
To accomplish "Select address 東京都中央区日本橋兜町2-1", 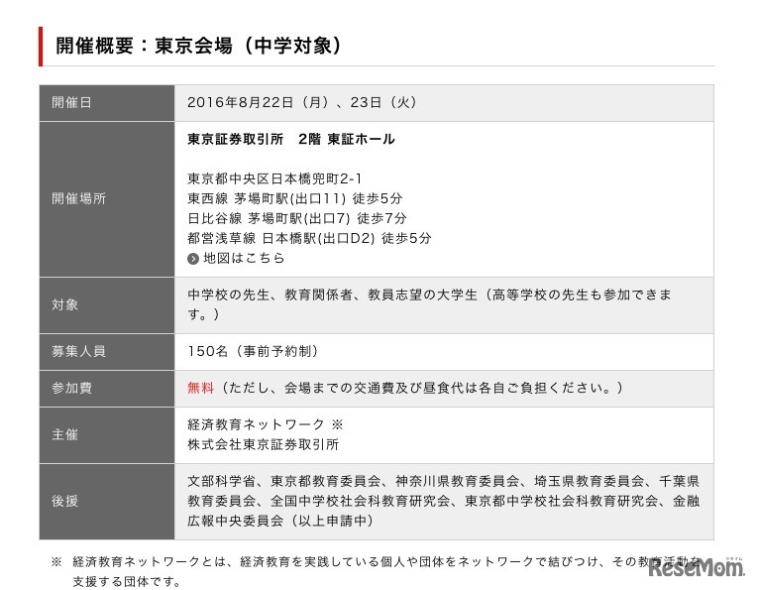I will (274, 178).
